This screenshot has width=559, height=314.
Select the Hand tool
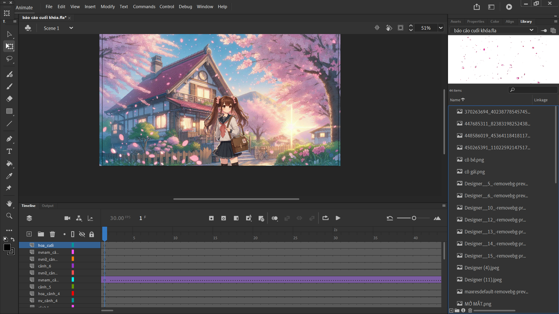pyautogui.click(x=9, y=203)
